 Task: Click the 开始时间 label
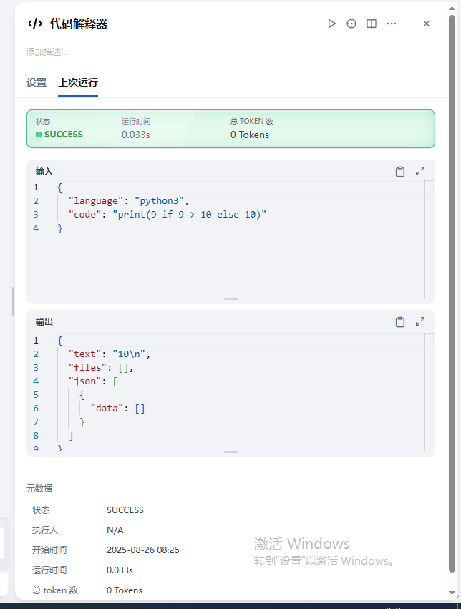(x=49, y=550)
